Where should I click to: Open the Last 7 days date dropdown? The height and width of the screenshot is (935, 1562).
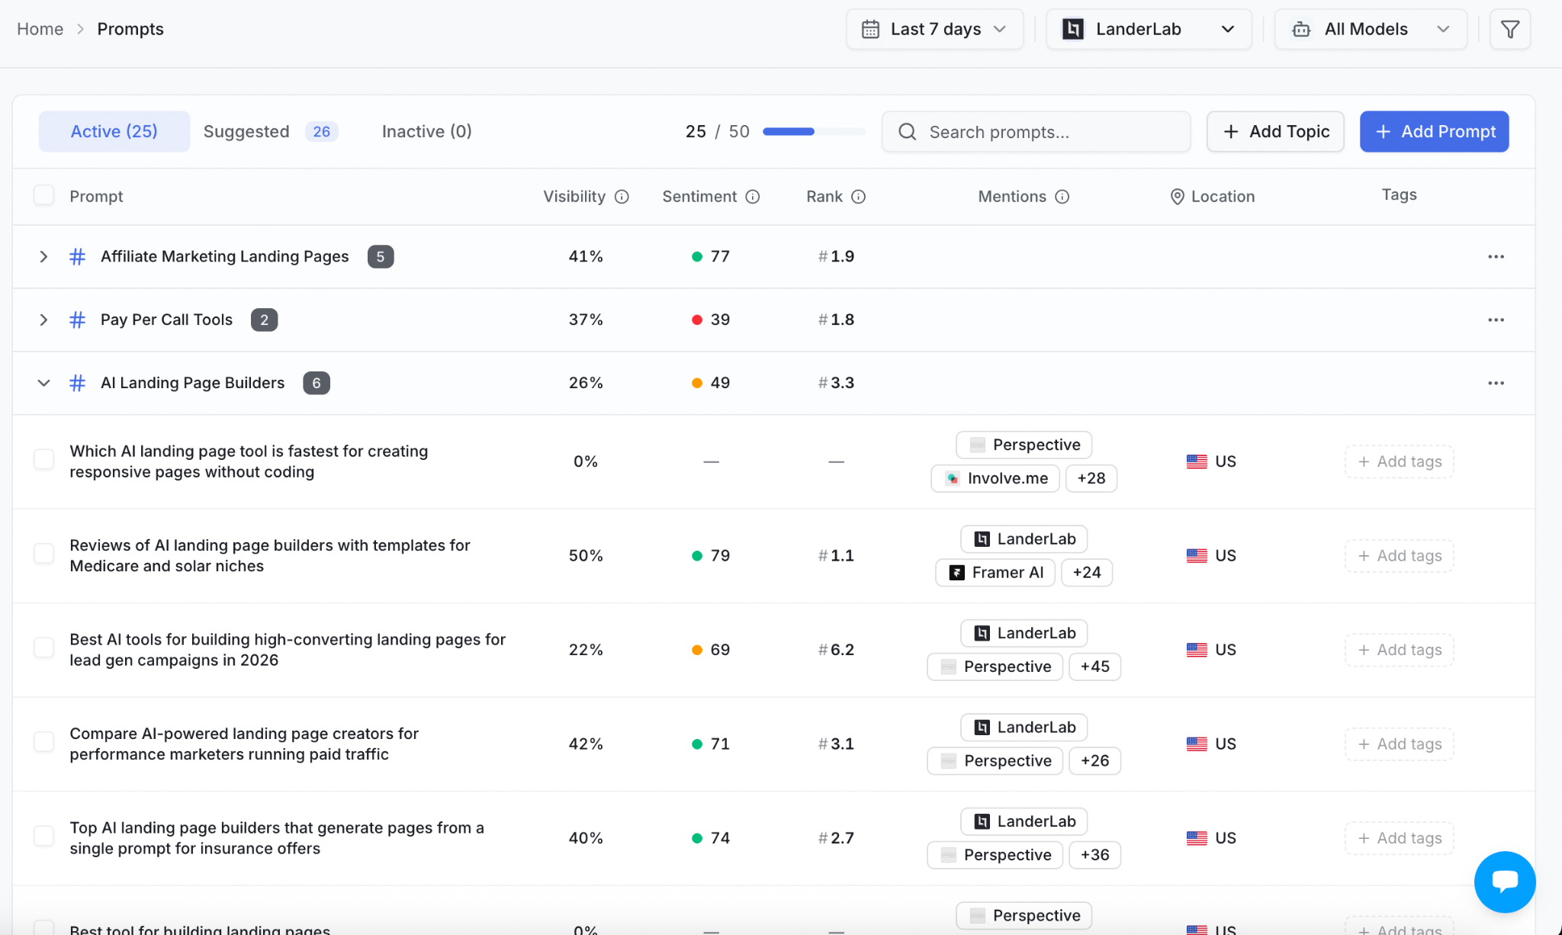(935, 29)
